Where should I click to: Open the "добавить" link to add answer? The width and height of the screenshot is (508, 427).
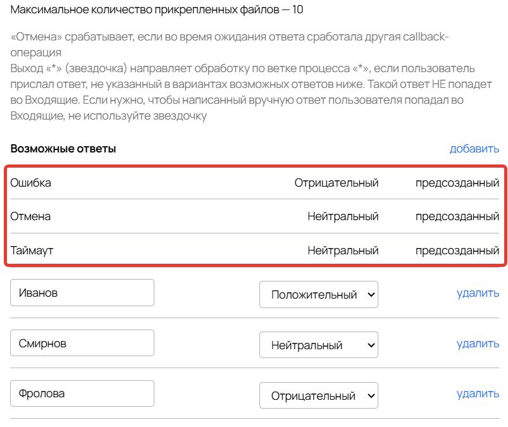click(474, 149)
